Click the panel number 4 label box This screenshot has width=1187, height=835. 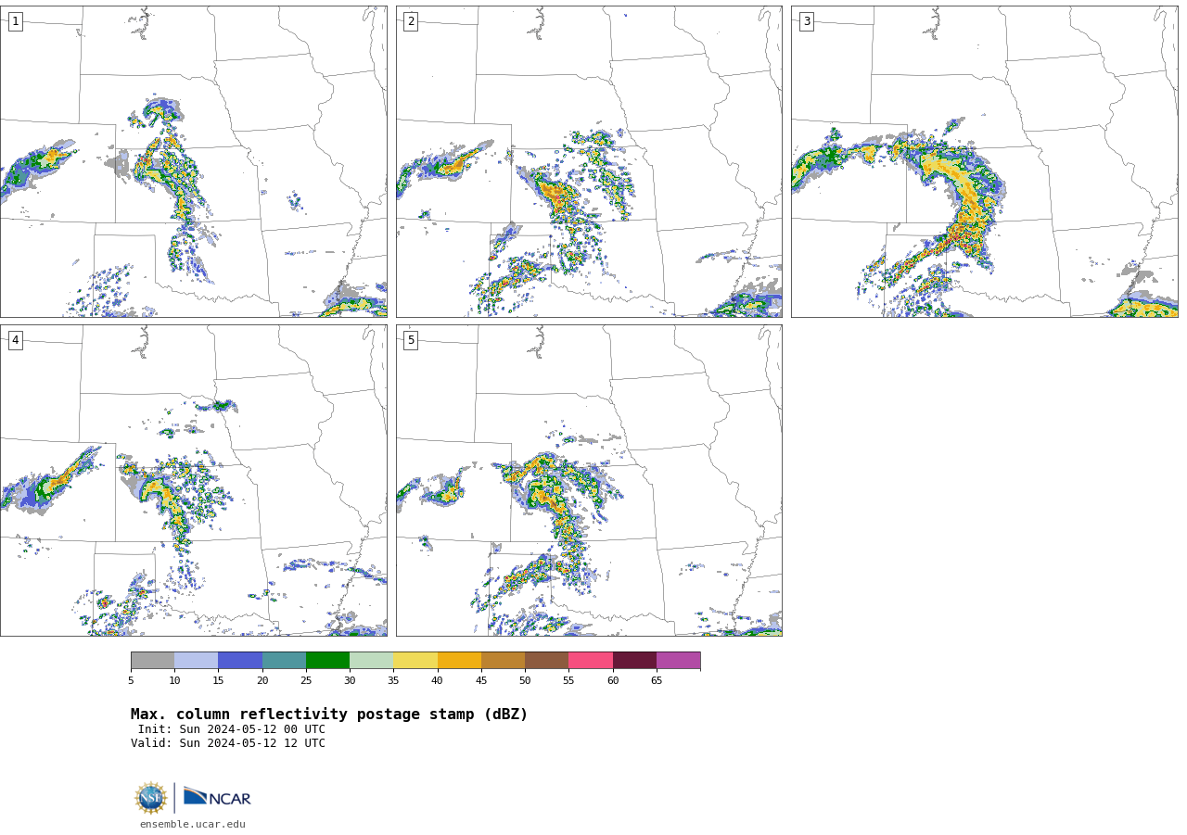15,340
